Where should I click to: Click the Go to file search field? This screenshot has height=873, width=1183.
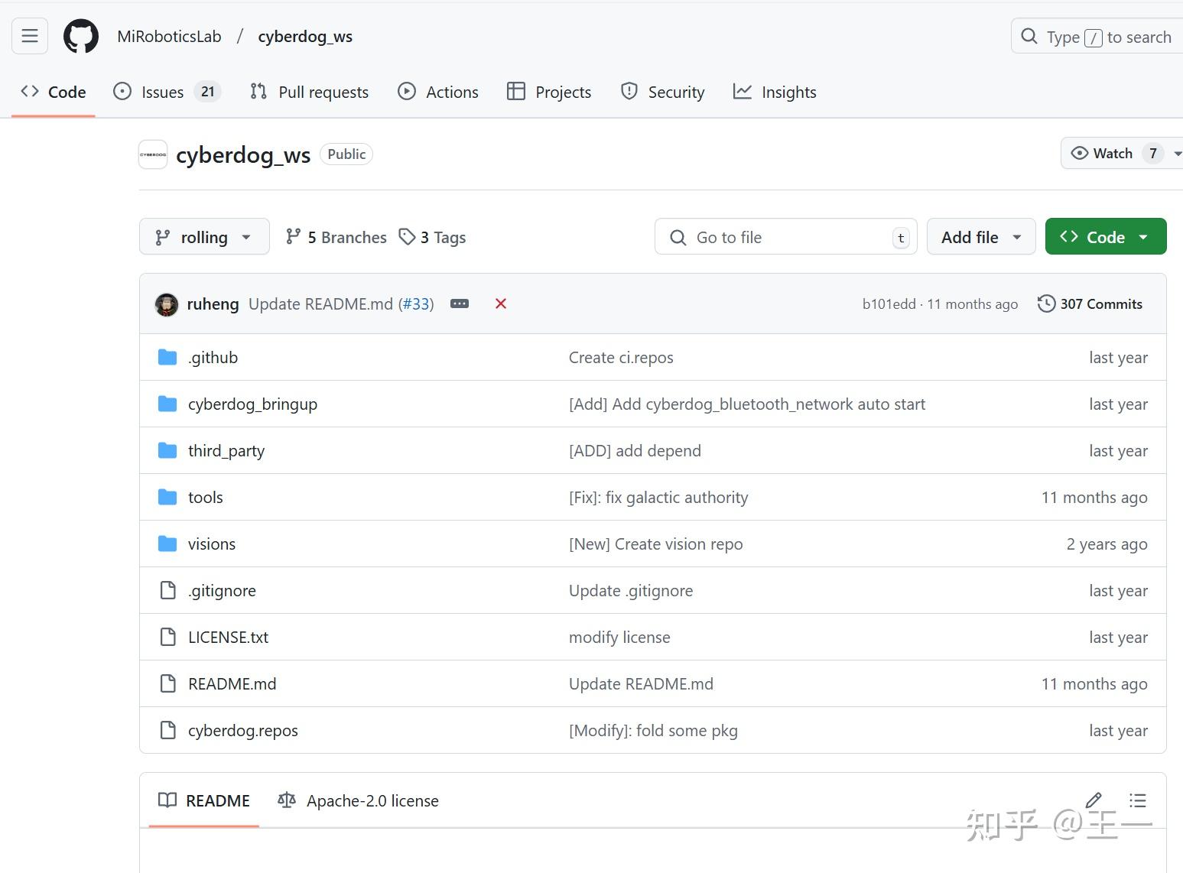[x=785, y=237]
